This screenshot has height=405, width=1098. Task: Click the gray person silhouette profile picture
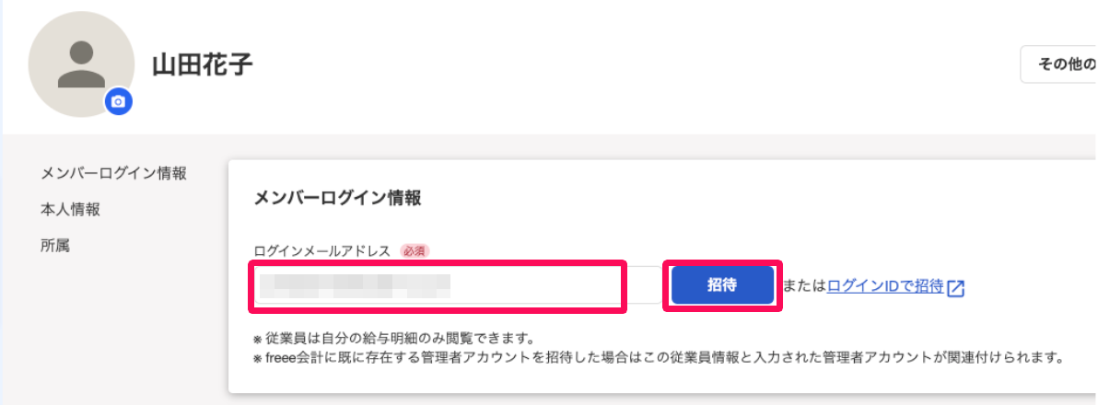(x=81, y=64)
